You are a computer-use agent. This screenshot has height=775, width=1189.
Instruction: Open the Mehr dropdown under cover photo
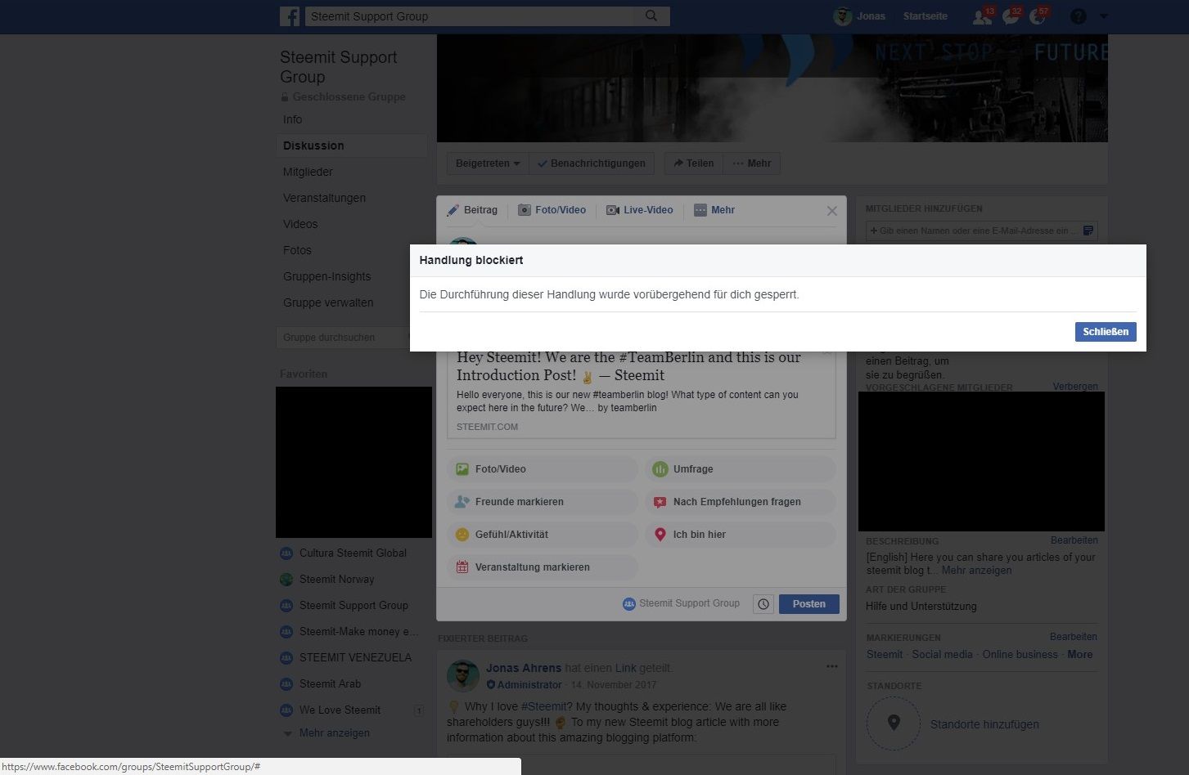click(752, 164)
